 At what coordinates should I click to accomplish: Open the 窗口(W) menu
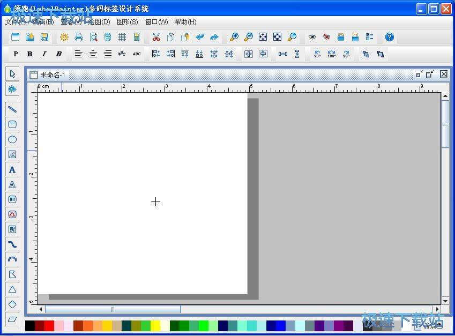click(156, 22)
